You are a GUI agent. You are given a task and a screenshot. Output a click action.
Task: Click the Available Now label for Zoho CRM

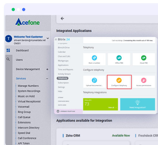121,136
